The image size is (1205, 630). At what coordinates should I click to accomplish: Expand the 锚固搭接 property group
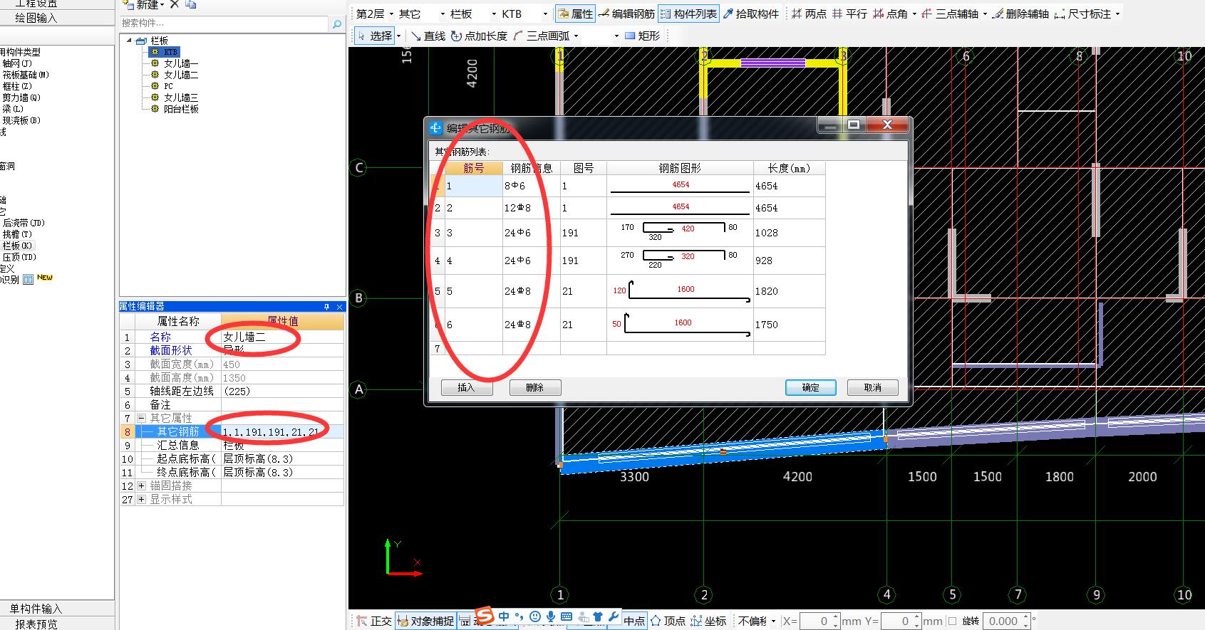pyautogui.click(x=141, y=485)
